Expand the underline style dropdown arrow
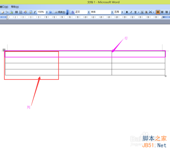The image size is (170, 150). 138,12
